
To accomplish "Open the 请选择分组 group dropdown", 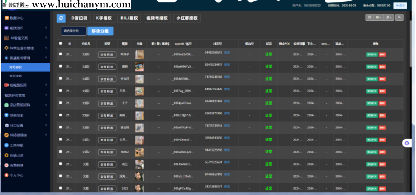I will coord(73,31).
